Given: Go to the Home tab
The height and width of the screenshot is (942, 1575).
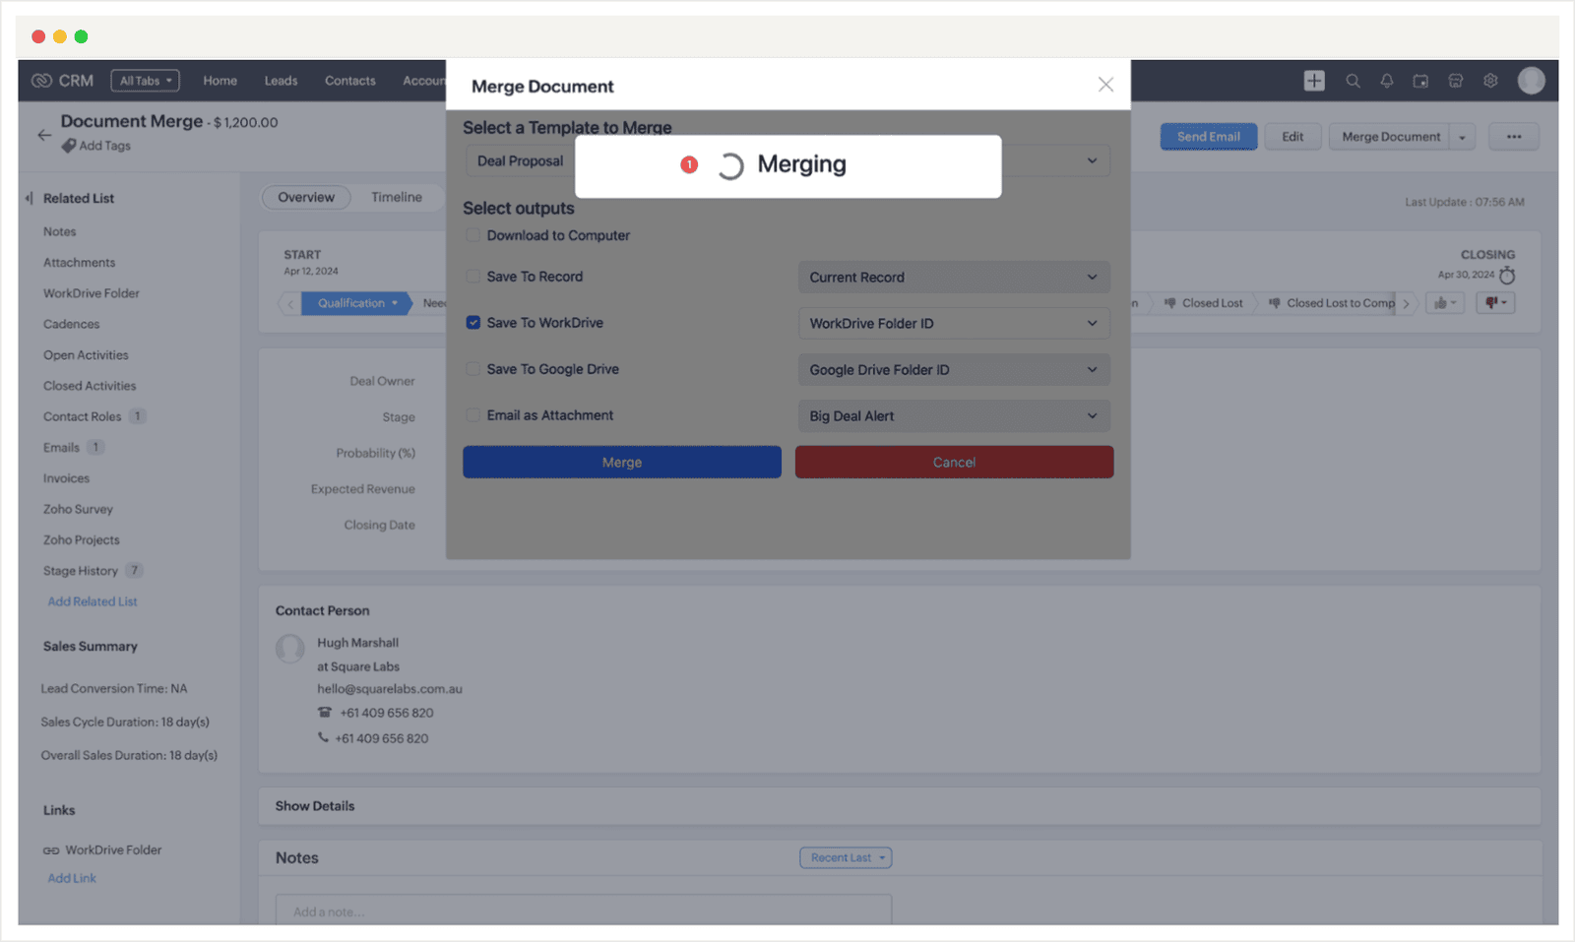Looking at the screenshot, I should point(220,81).
